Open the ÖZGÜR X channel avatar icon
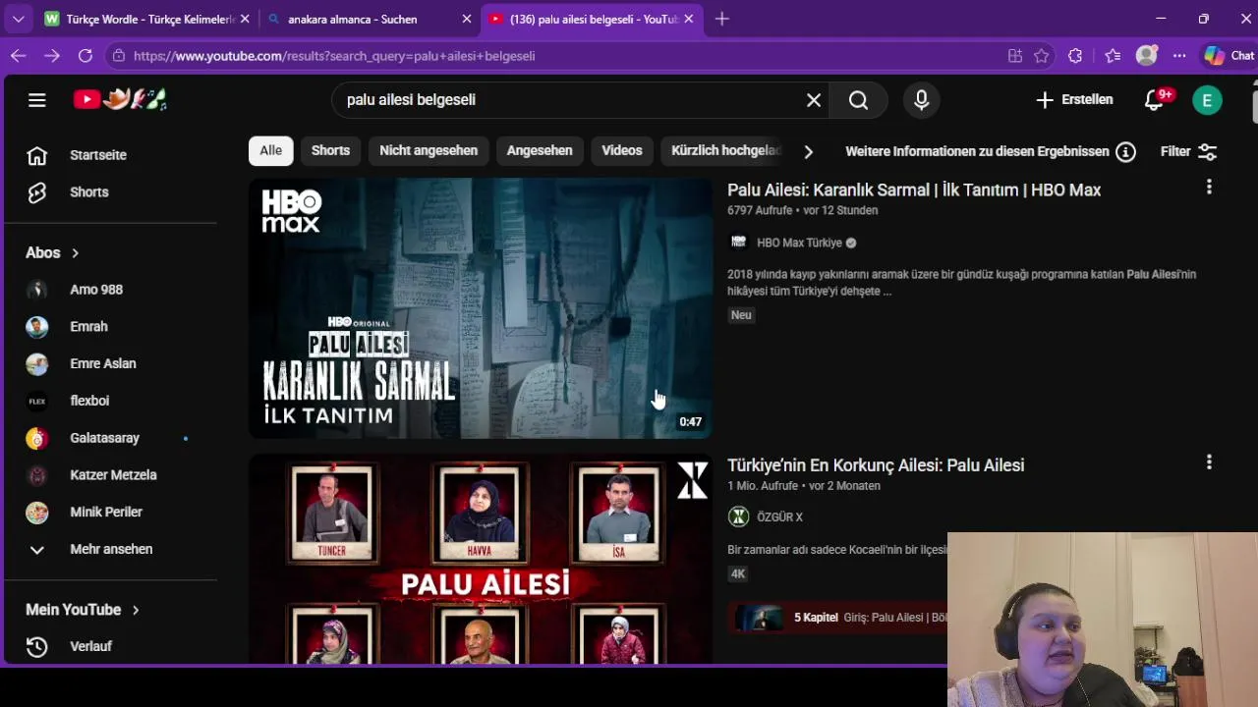Screen dimensions: 1258x707 click(738, 517)
